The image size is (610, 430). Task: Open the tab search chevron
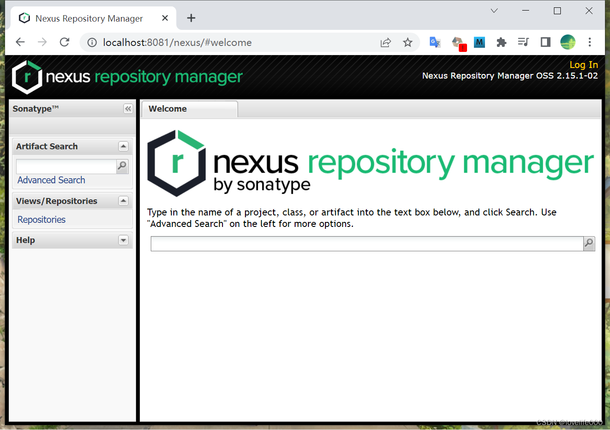(494, 11)
